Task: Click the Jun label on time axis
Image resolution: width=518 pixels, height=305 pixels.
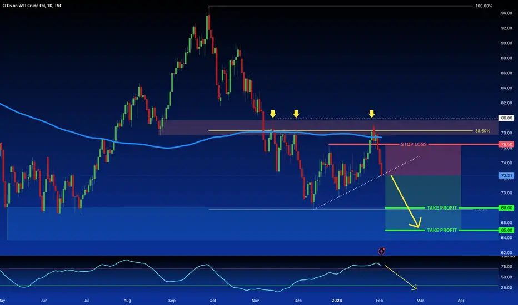Action: [x=44, y=301]
